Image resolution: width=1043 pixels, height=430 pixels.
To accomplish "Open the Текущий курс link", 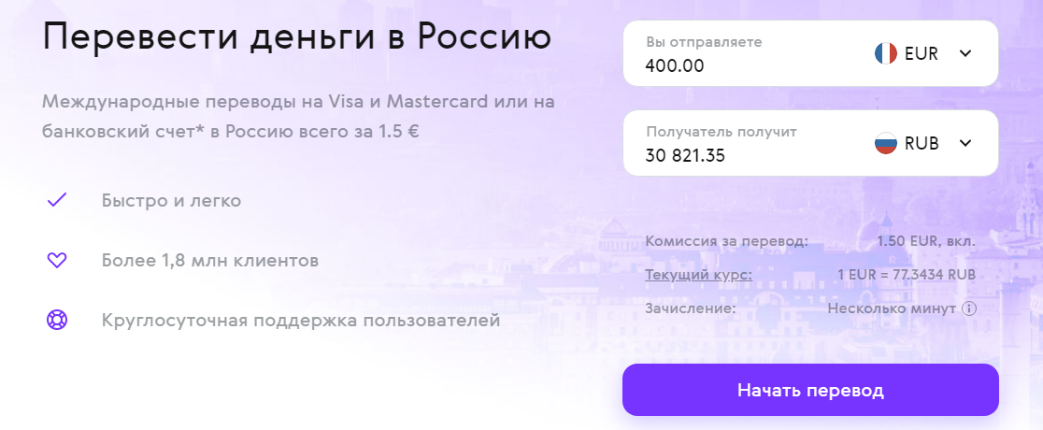I will (x=698, y=275).
